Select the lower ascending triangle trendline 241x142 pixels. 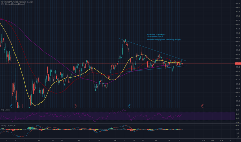(154, 69)
